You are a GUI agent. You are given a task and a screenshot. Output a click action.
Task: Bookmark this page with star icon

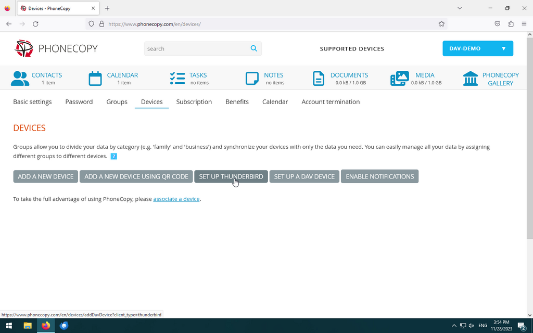tap(441, 24)
